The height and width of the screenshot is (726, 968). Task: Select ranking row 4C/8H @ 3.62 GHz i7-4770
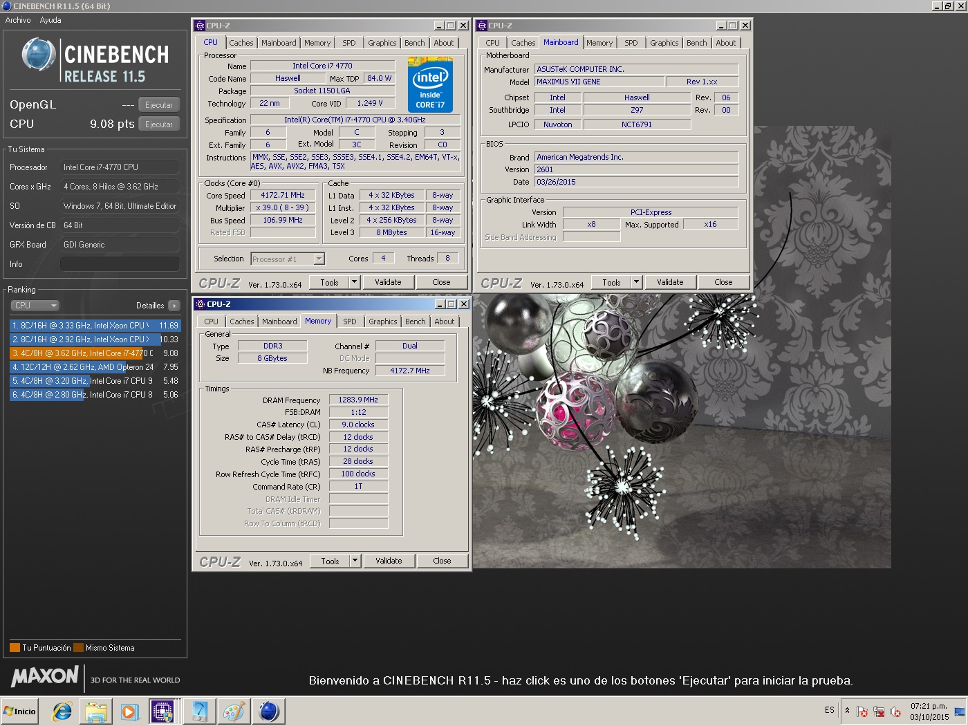[95, 353]
